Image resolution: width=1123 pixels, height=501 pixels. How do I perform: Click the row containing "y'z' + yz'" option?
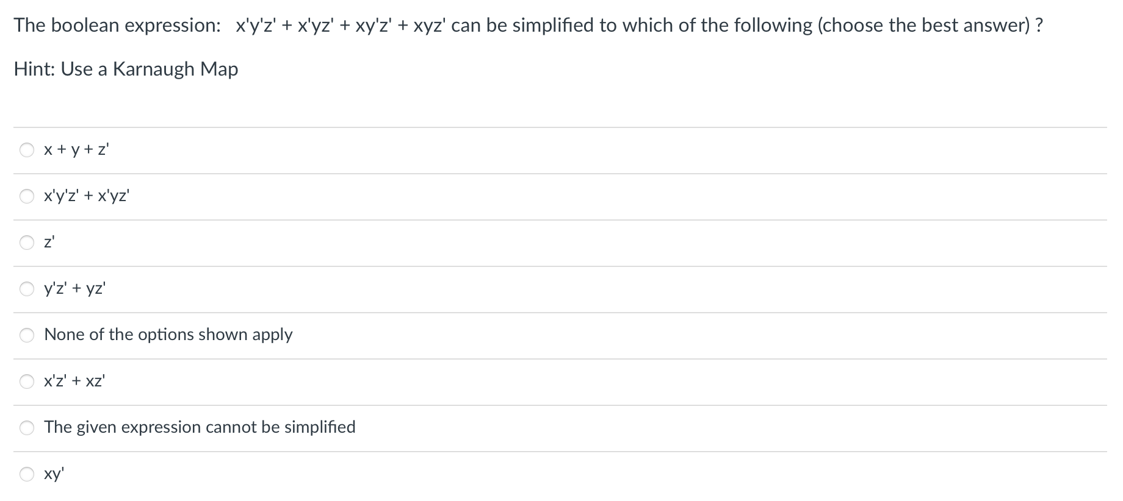click(x=366, y=289)
